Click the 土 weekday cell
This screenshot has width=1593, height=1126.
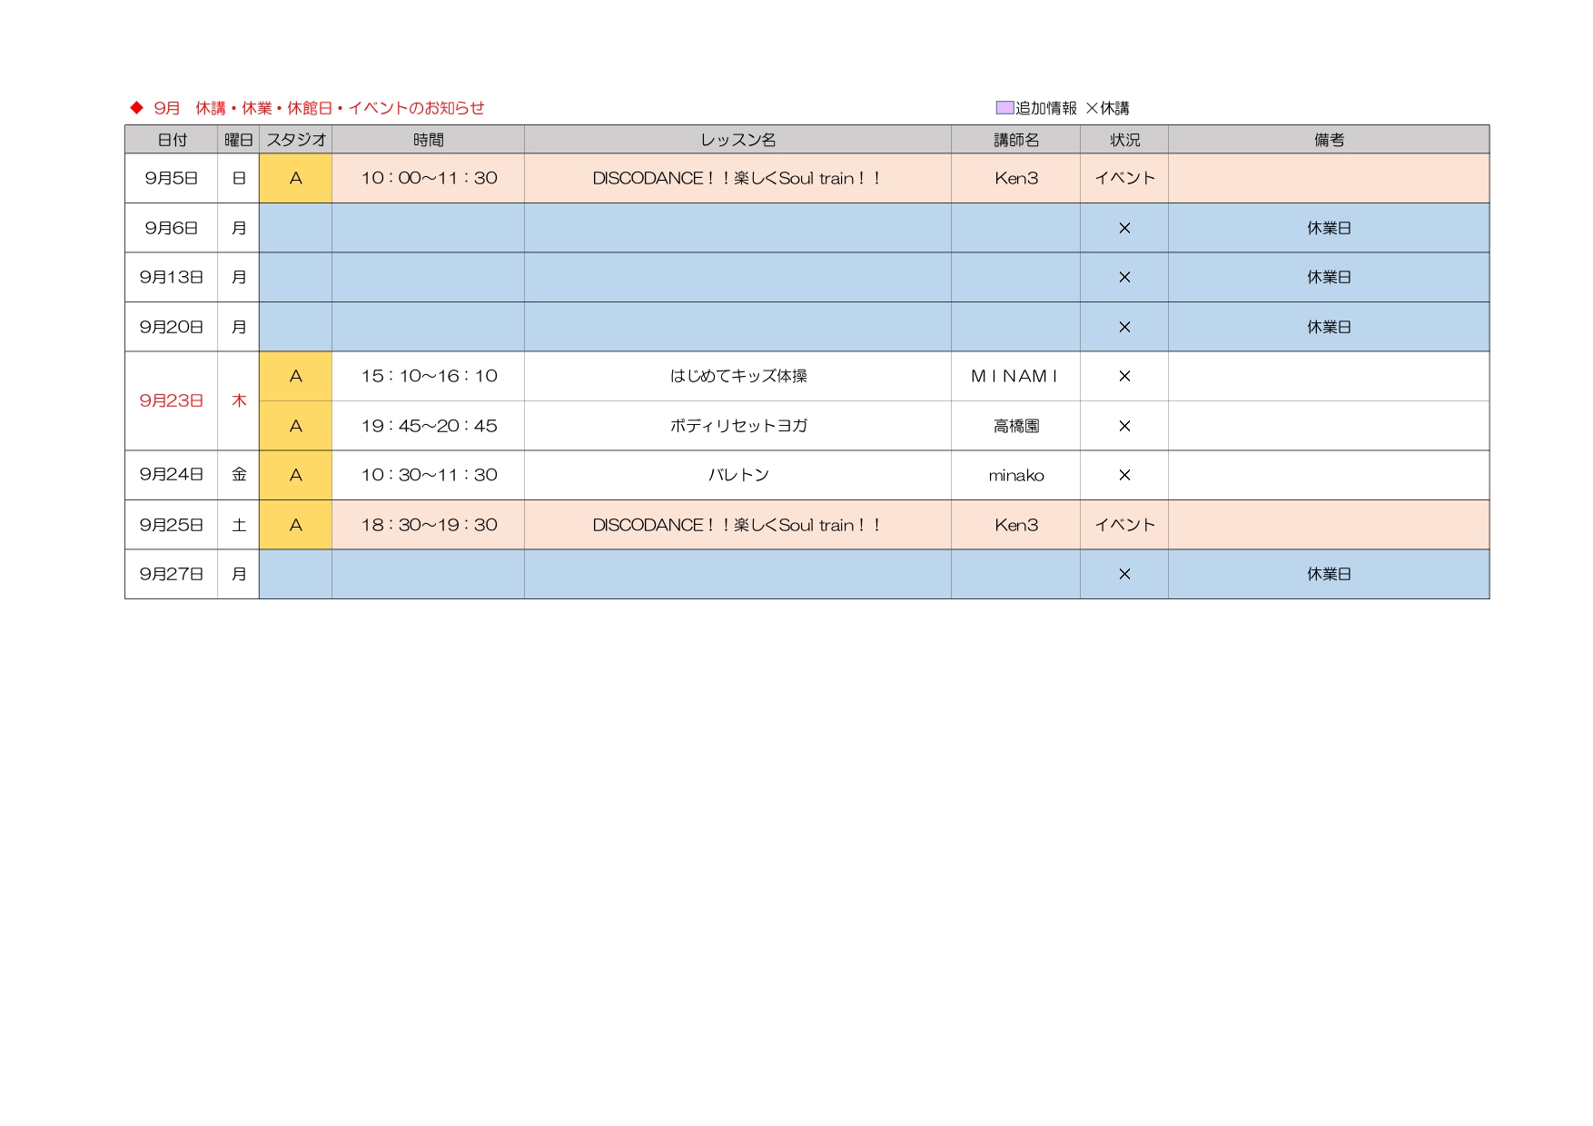pos(239,525)
